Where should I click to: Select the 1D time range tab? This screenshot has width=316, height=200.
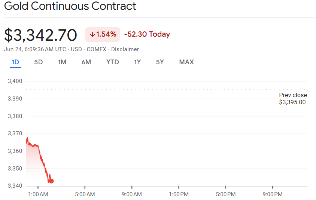[15, 62]
